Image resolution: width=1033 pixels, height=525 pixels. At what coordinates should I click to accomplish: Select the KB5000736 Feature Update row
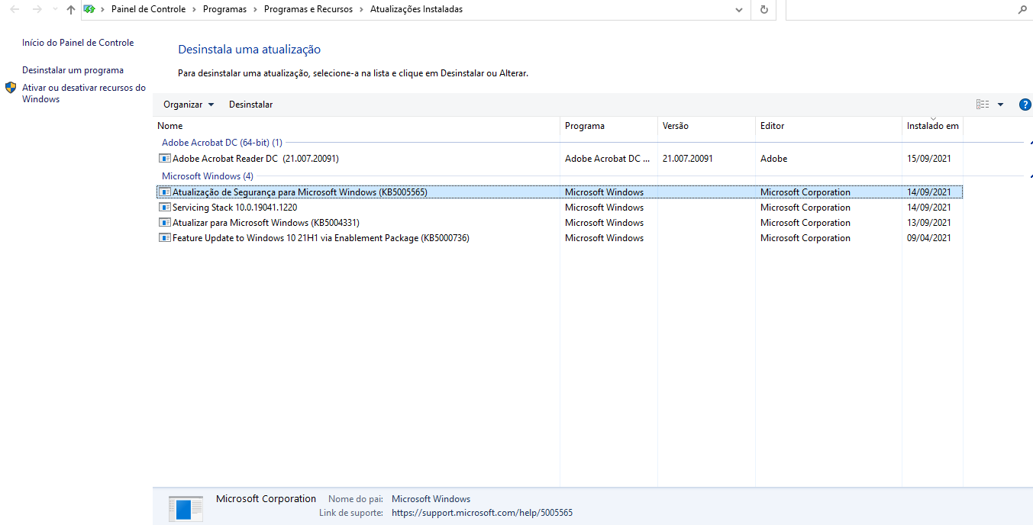click(321, 238)
